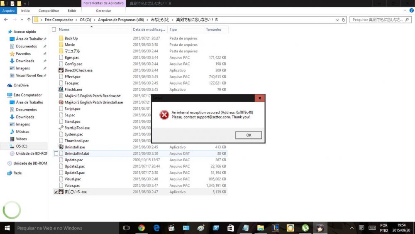The image size is (415, 234).
Task: Expand the chevron after Este Computador in path
Action: (76, 20)
